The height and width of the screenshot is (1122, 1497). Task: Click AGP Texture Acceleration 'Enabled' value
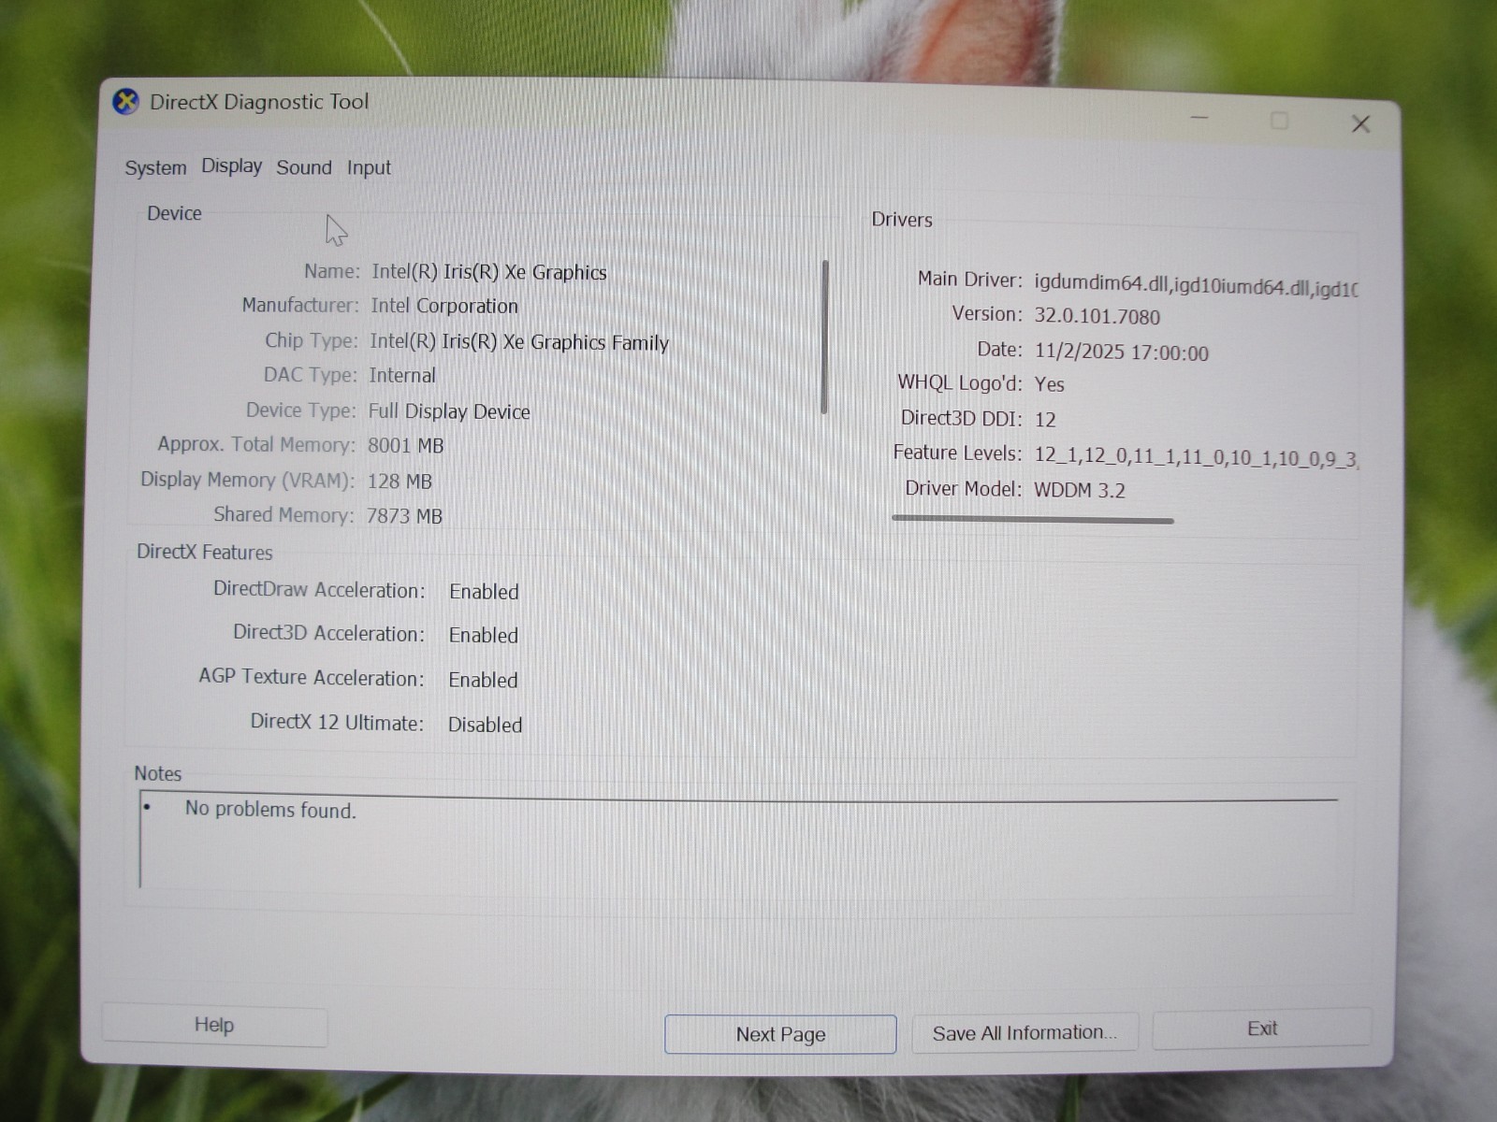pos(483,681)
